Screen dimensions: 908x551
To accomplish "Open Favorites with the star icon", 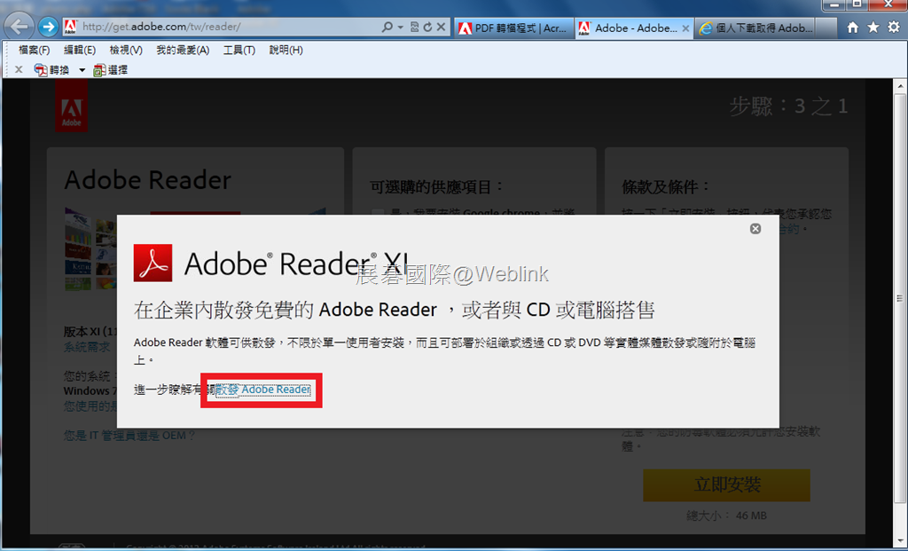I will point(873,28).
